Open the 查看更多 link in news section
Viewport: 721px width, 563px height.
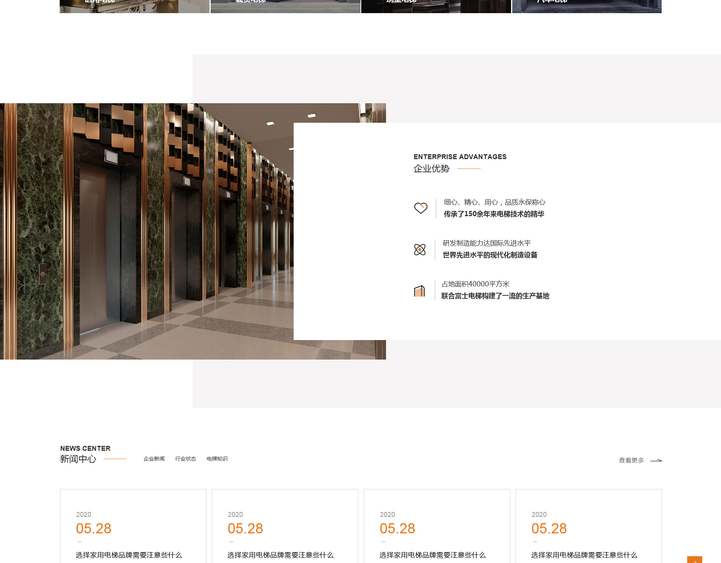point(631,460)
